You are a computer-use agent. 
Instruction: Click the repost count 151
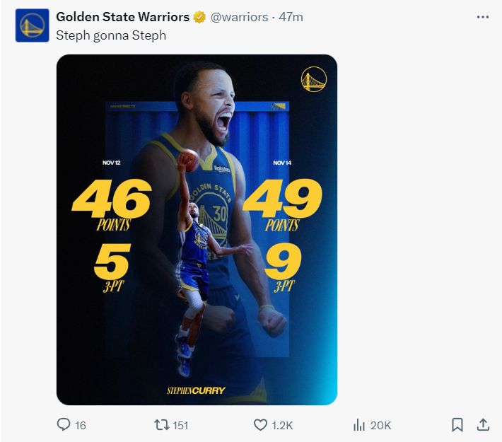181,425
